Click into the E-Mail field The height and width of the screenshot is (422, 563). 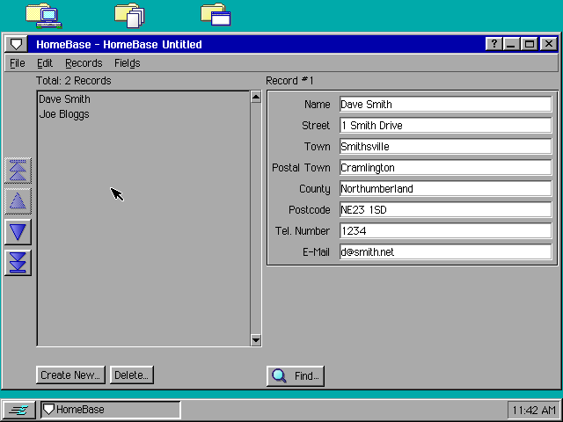pos(445,252)
